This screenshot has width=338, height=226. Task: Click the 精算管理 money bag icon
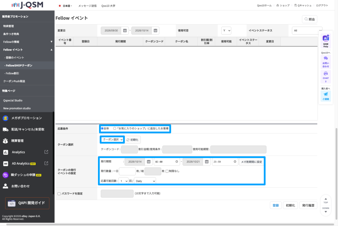6,141
